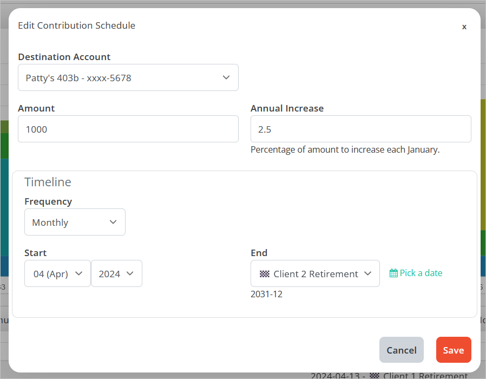
Task: Click the chevron on the End event selector
Action: (x=368, y=274)
